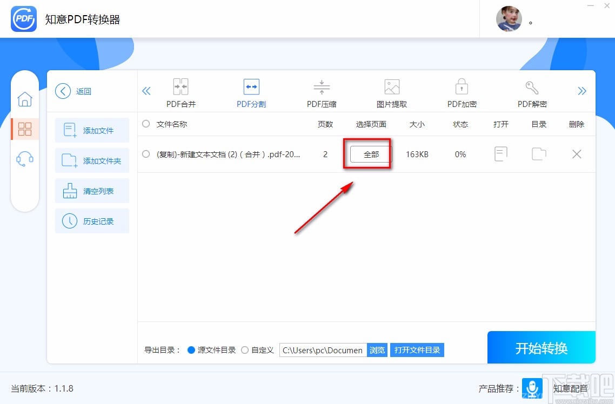Choose 自定义 export directory option
615x404 pixels.
coord(245,350)
